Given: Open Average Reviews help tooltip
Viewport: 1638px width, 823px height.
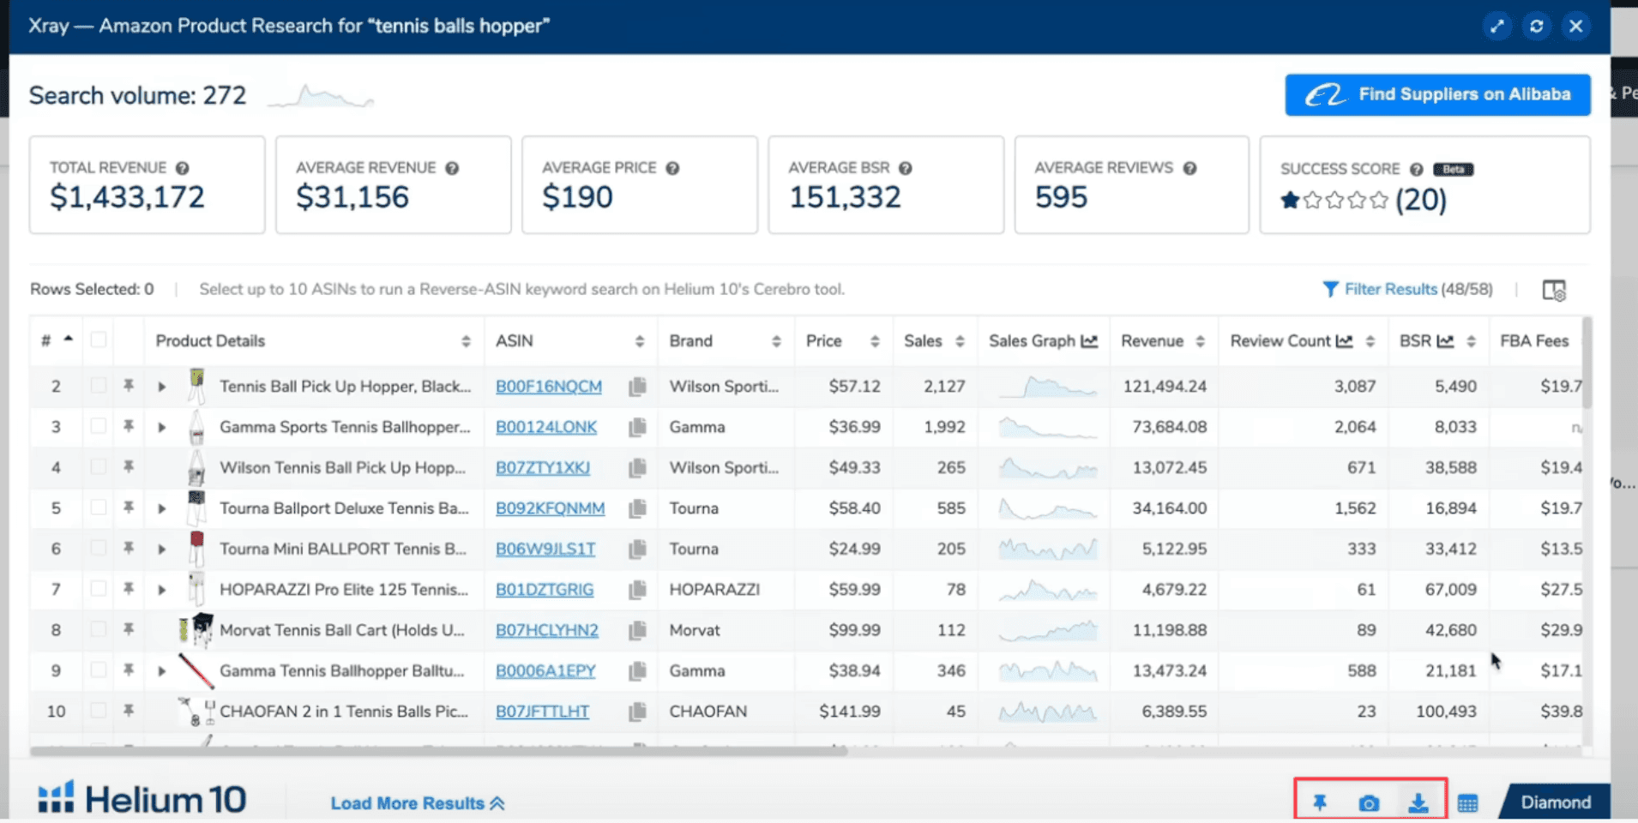Looking at the screenshot, I should point(1189,168).
